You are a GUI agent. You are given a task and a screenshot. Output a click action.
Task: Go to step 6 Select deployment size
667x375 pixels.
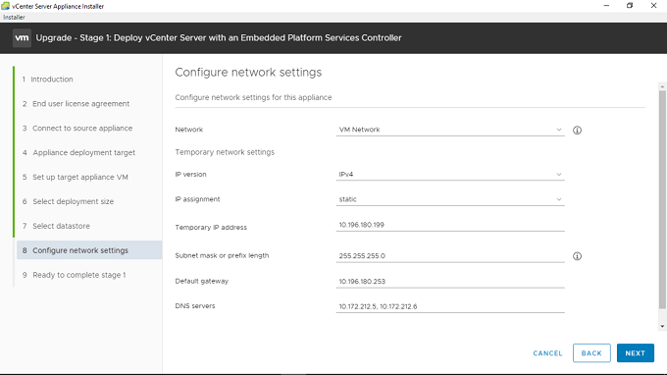[68, 201]
